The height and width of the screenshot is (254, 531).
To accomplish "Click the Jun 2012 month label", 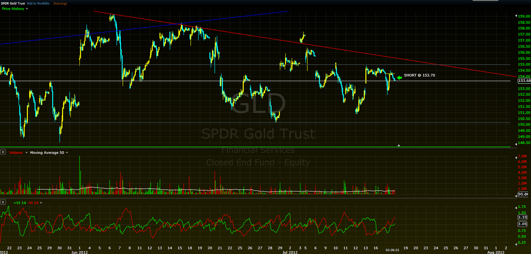I will click(79, 252).
